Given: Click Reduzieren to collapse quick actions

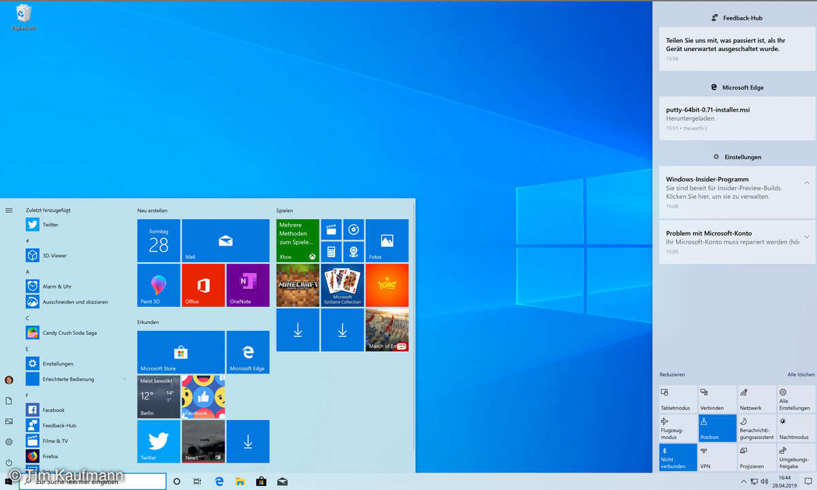Looking at the screenshot, I should pyautogui.click(x=672, y=375).
